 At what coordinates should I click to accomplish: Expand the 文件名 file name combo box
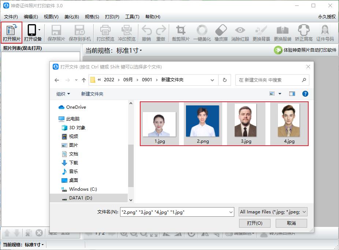[x=231, y=212]
